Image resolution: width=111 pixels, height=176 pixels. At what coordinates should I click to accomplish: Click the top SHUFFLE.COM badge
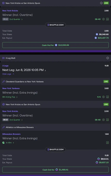click(55, 25)
